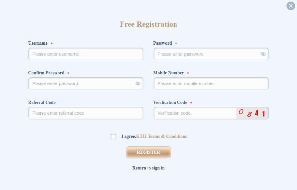This screenshot has height=190, width=297.
Task: Focus the Username input field
Action: tap(86, 54)
